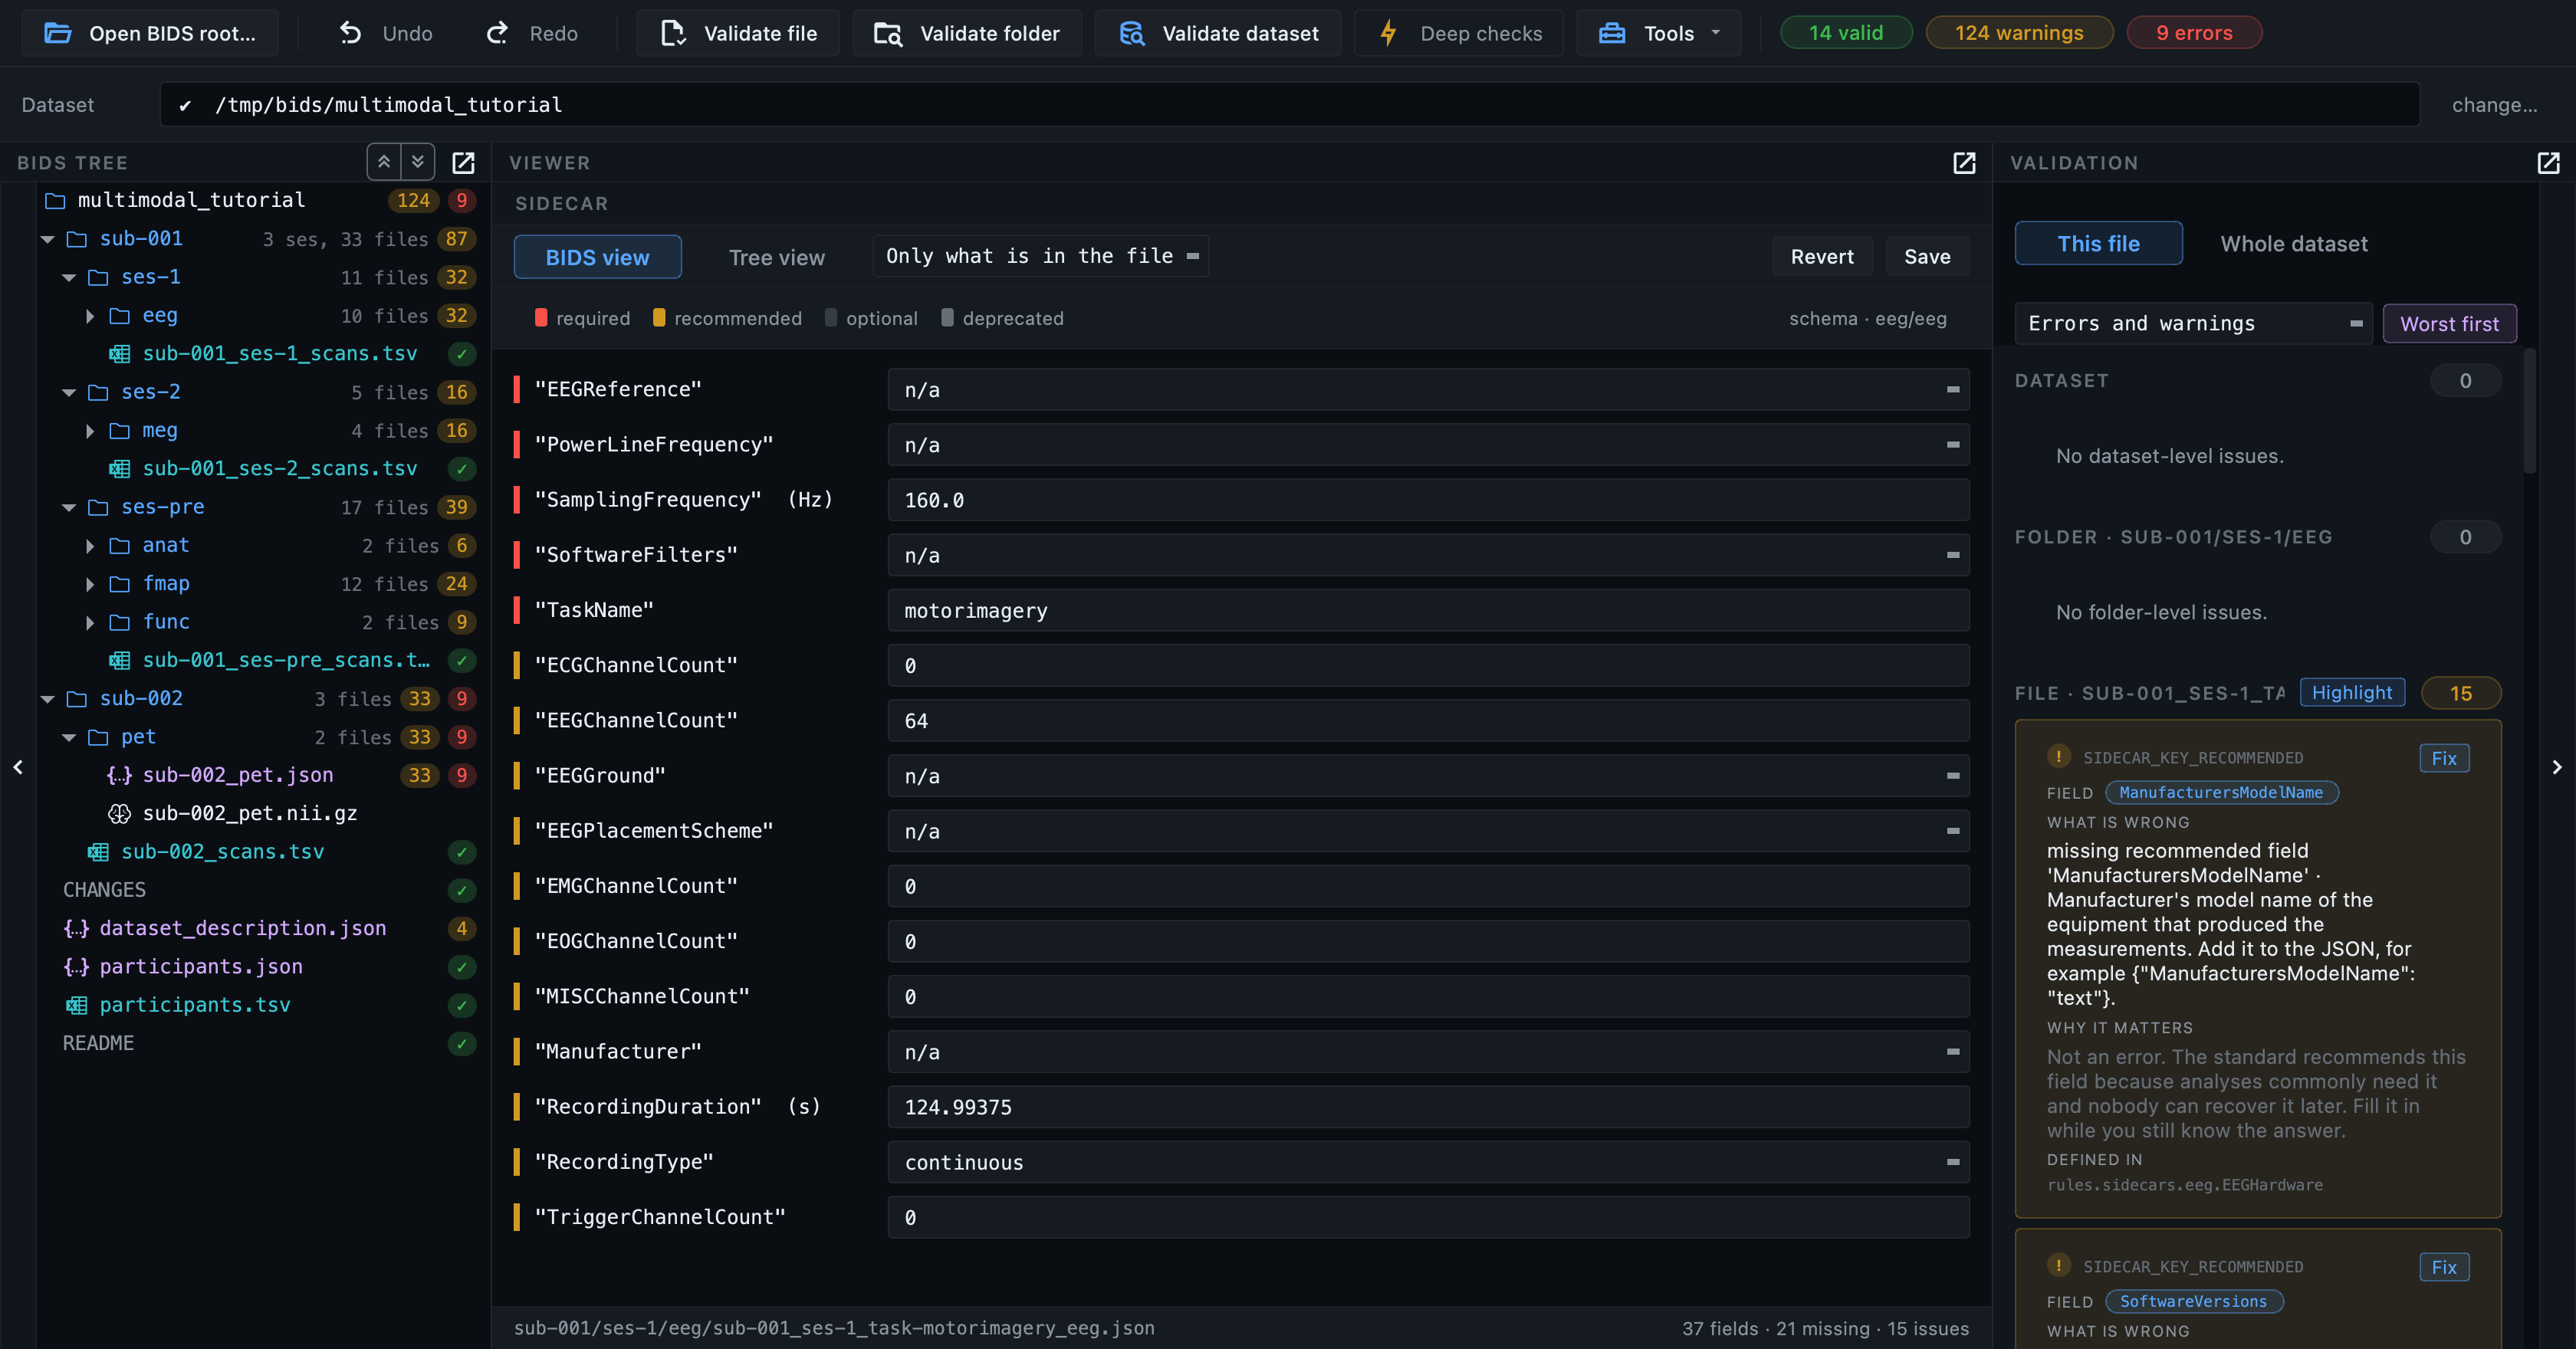
Task: Click the Validate folder magnifier icon
Action: 888,33
